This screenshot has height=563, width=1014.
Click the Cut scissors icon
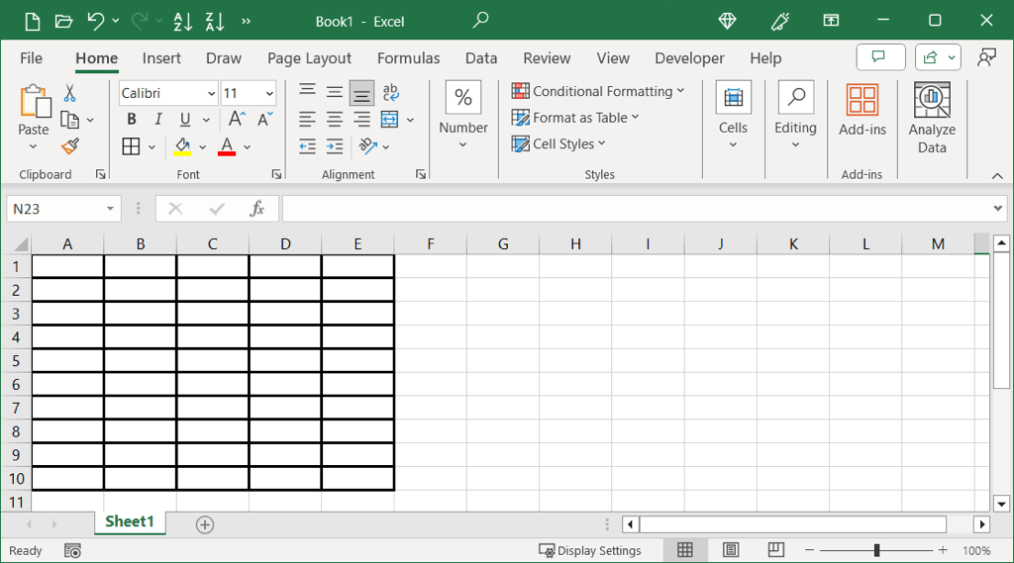(69, 93)
